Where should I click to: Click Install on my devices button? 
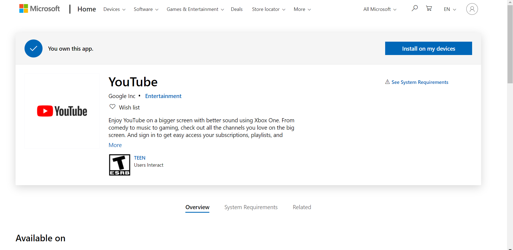(428, 48)
